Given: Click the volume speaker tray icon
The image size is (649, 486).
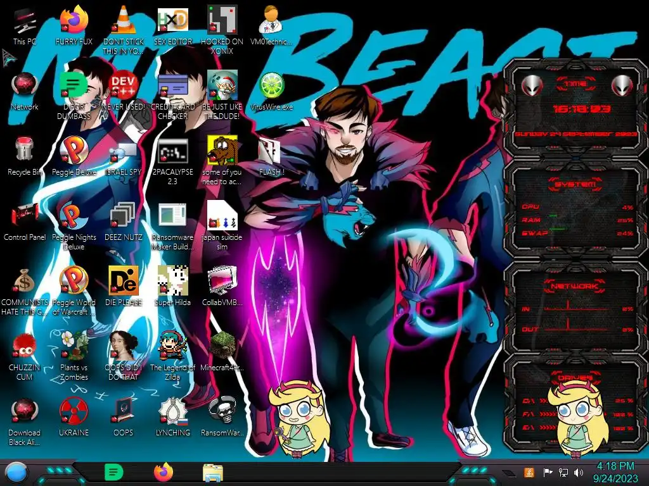Looking at the screenshot, I should pos(578,472).
